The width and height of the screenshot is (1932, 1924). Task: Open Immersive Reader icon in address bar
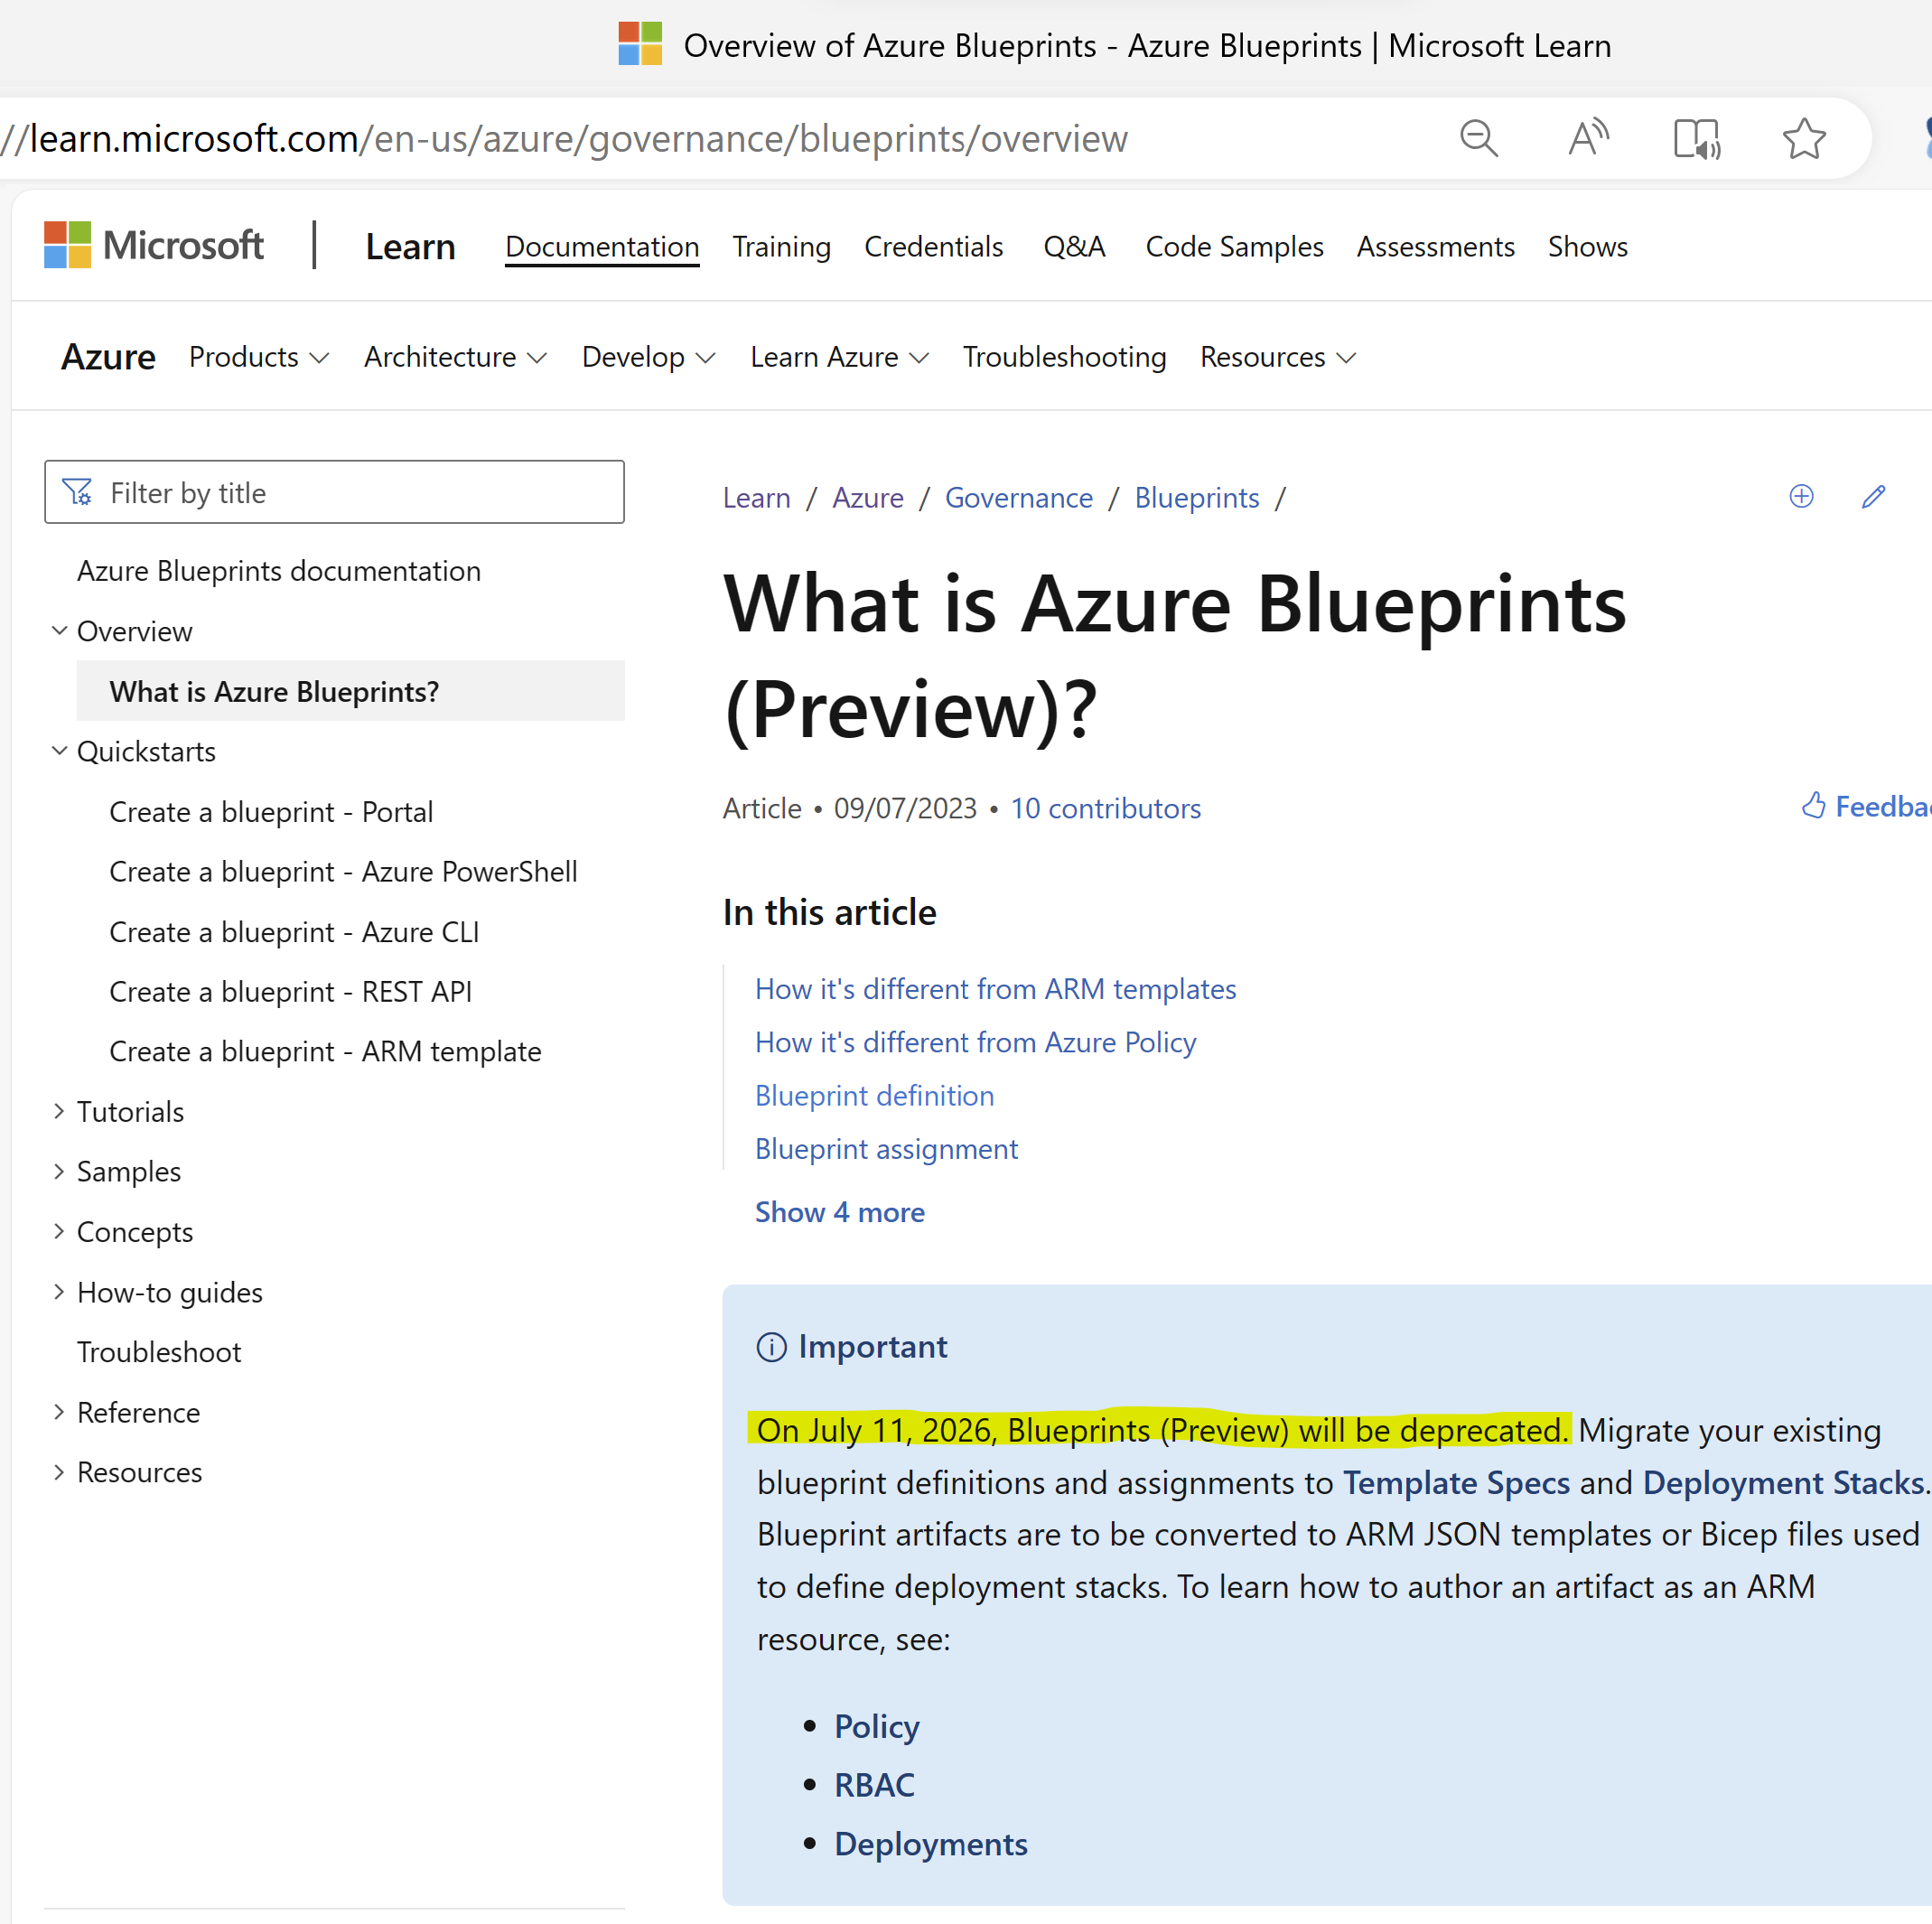click(1696, 138)
